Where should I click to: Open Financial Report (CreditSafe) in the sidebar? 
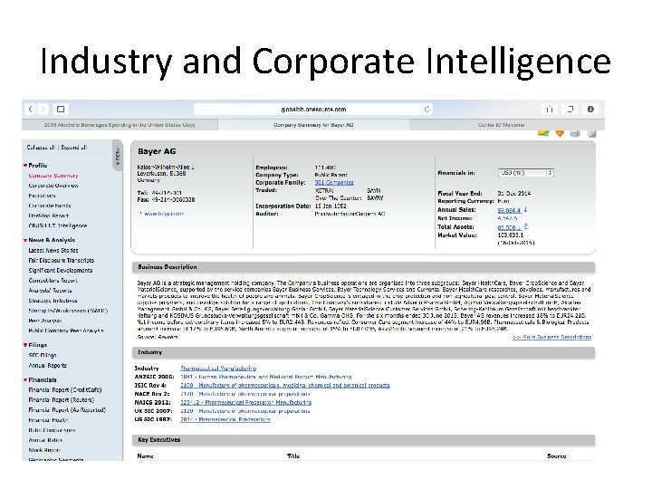click(65, 390)
